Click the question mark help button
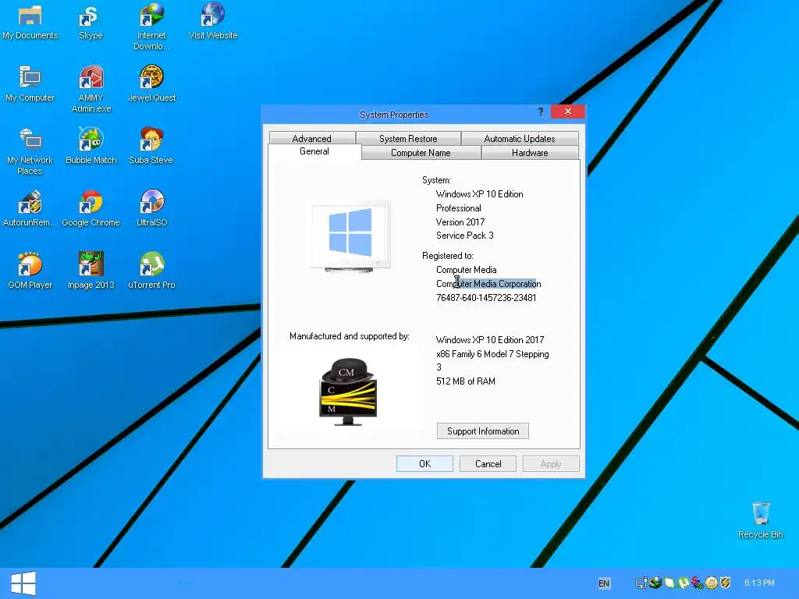 (541, 112)
